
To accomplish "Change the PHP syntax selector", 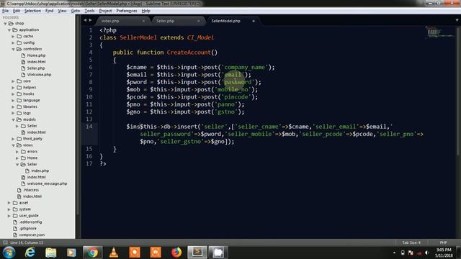I will pyautogui.click(x=444, y=242).
